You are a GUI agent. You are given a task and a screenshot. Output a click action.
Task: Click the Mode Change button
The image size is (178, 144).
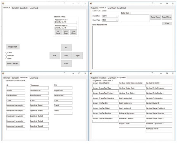(13, 63)
